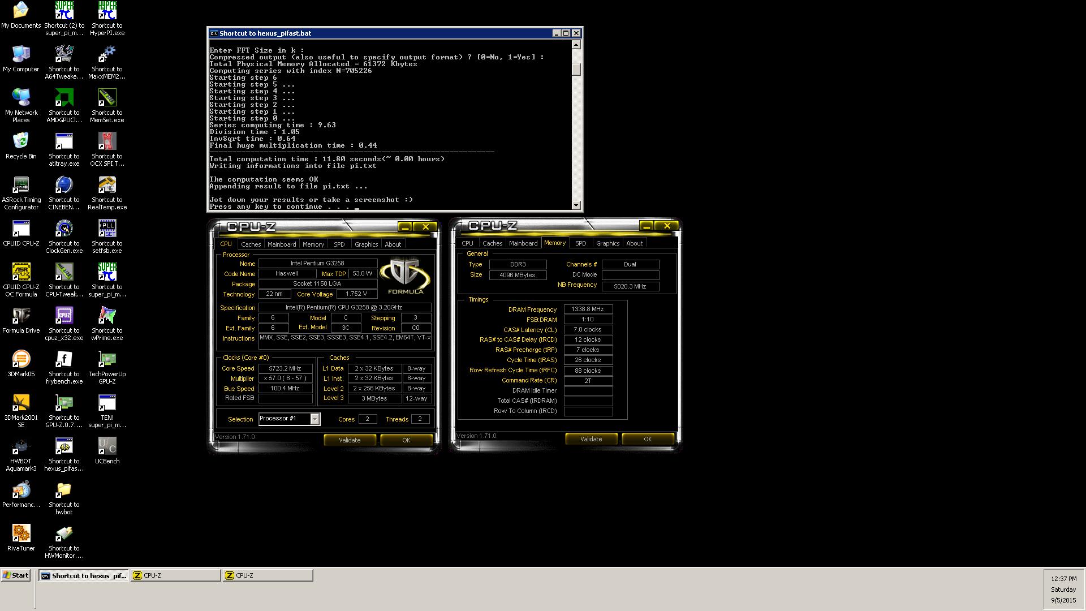Click OK in the right CPU-Z window
Viewport: 1086px width, 611px height.
(648, 439)
